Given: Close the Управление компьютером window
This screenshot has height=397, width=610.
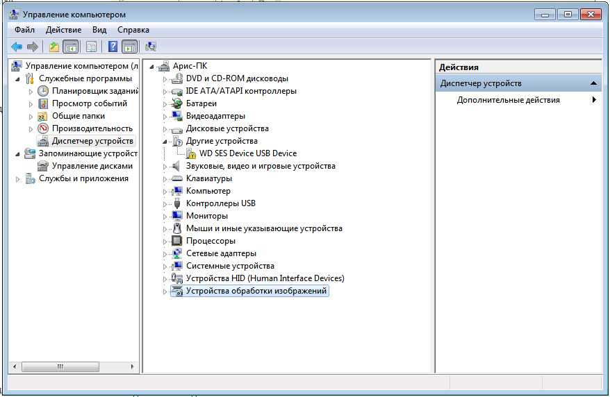Looking at the screenshot, I should coord(591,15).
